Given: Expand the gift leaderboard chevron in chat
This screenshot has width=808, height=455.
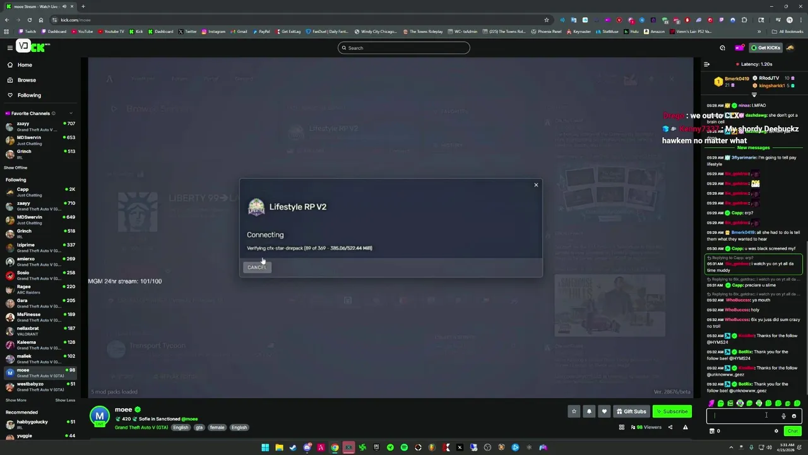Looking at the screenshot, I should tap(754, 95).
